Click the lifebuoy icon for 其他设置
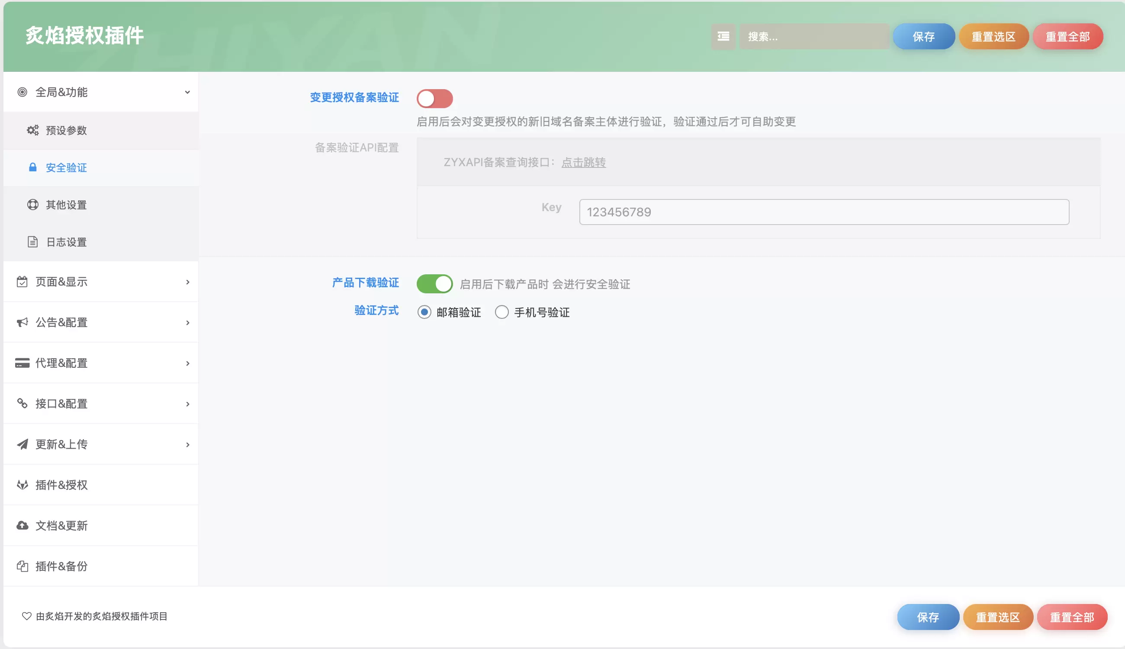This screenshot has height=649, width=1125. click(32, 205)
